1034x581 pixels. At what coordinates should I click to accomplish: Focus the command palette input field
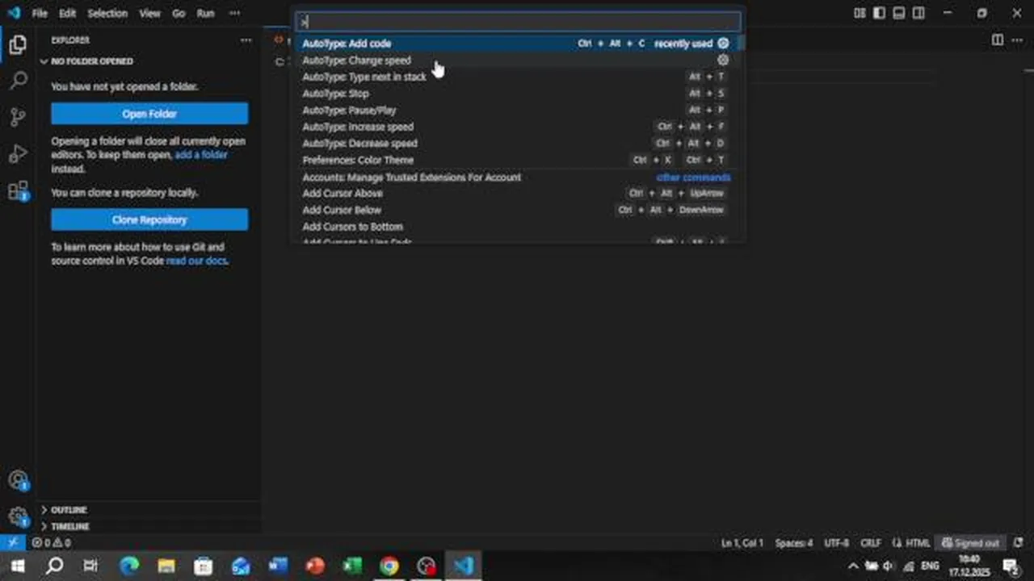point(519,22)
